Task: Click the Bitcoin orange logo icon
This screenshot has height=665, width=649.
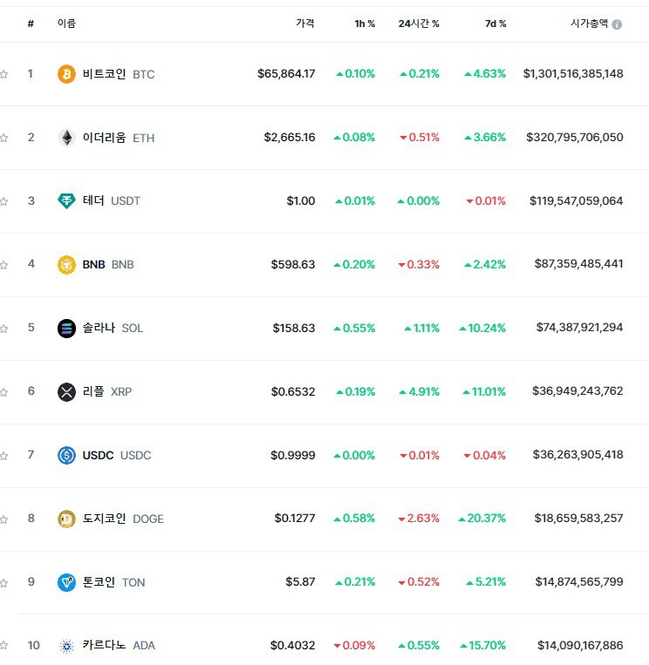Action: pos(66,74)
